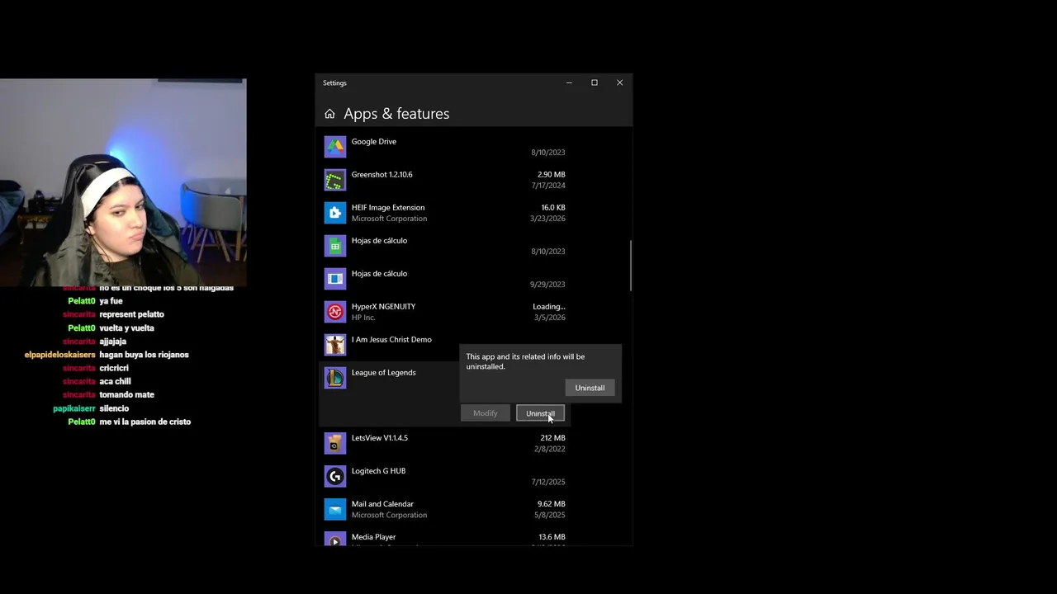Click the Mail and Calendar 9.62 MB size
The image size is (1057, 594).
tap(552, 503)
